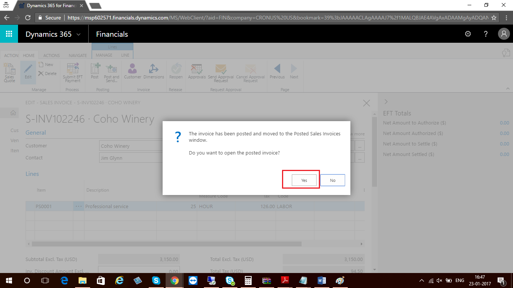Click the Post and Send icon
This screenshot has width=513, height=288.
pos(112,72)
